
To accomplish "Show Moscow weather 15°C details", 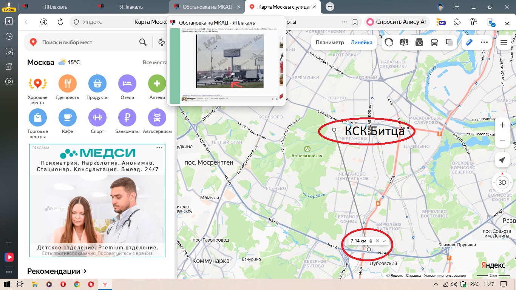I will click(x=69, y=62).
